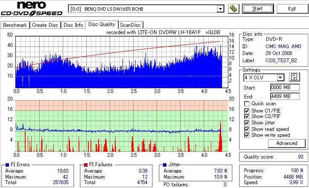Click the drive options tools icon
This screenshot has height=188, width=309.
[233, 9]
